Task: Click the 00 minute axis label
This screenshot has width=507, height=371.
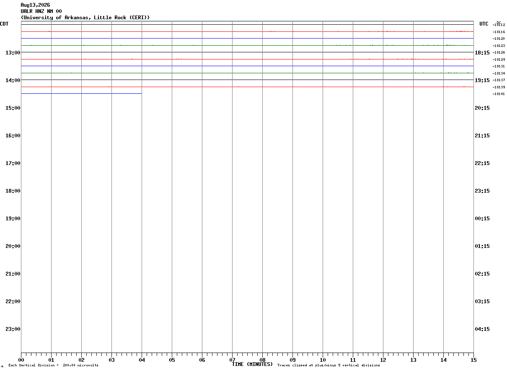Action: [x=21, y=360]
